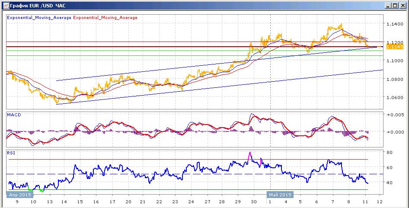Close the EUR/USD chart window
This screenshot has height=208, width=409.
(x=402, y=5)
